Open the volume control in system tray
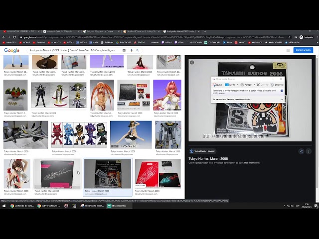The image size is (319, 239). [293, 206]
